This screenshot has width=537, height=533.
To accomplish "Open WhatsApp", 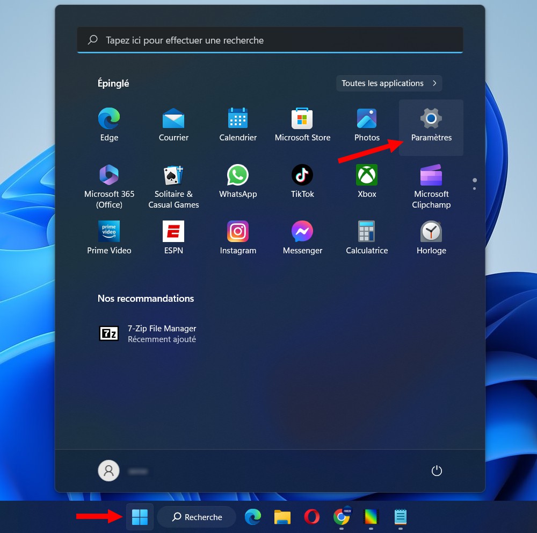I will (238, 180).
